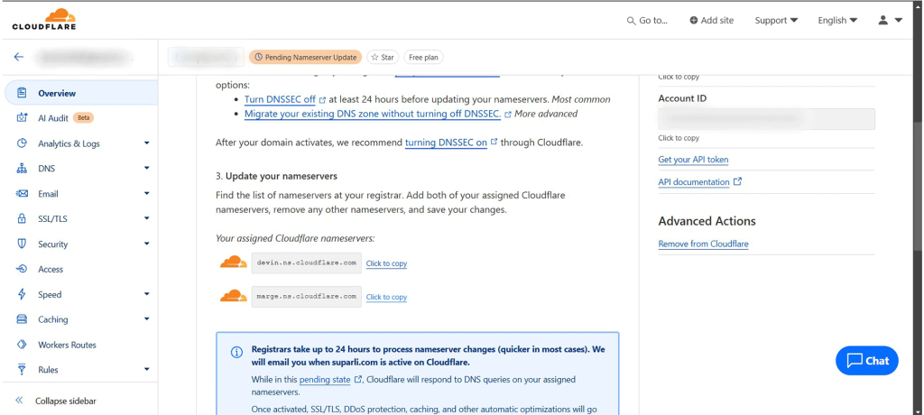
Task: Click the Account ID field
Action: tap(766, 119)
